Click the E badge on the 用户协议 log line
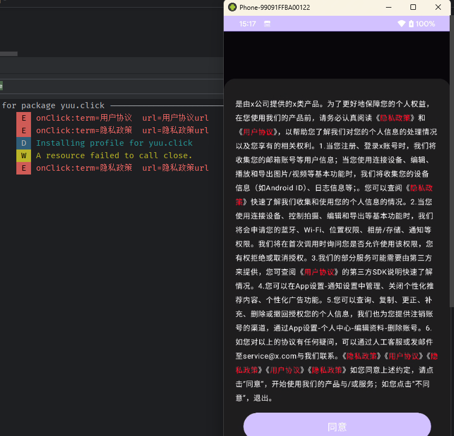The image size is (454, 436). [23, 118]
